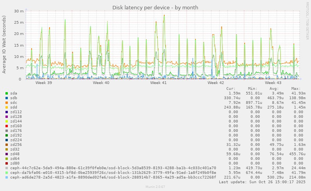
Task: Click the 'Average IO Wait (seconds)' axis label
Action: click(4, 45)
